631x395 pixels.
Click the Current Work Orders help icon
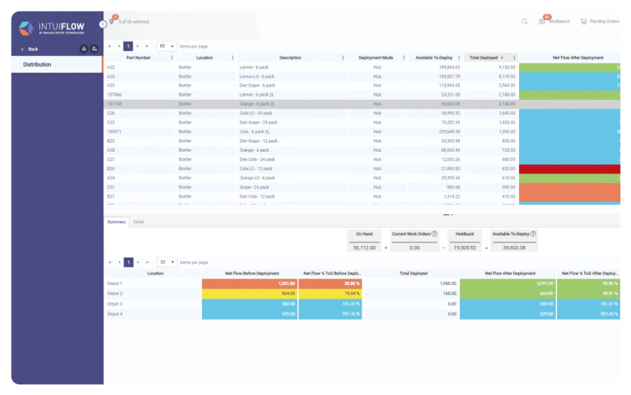point(434,234)
